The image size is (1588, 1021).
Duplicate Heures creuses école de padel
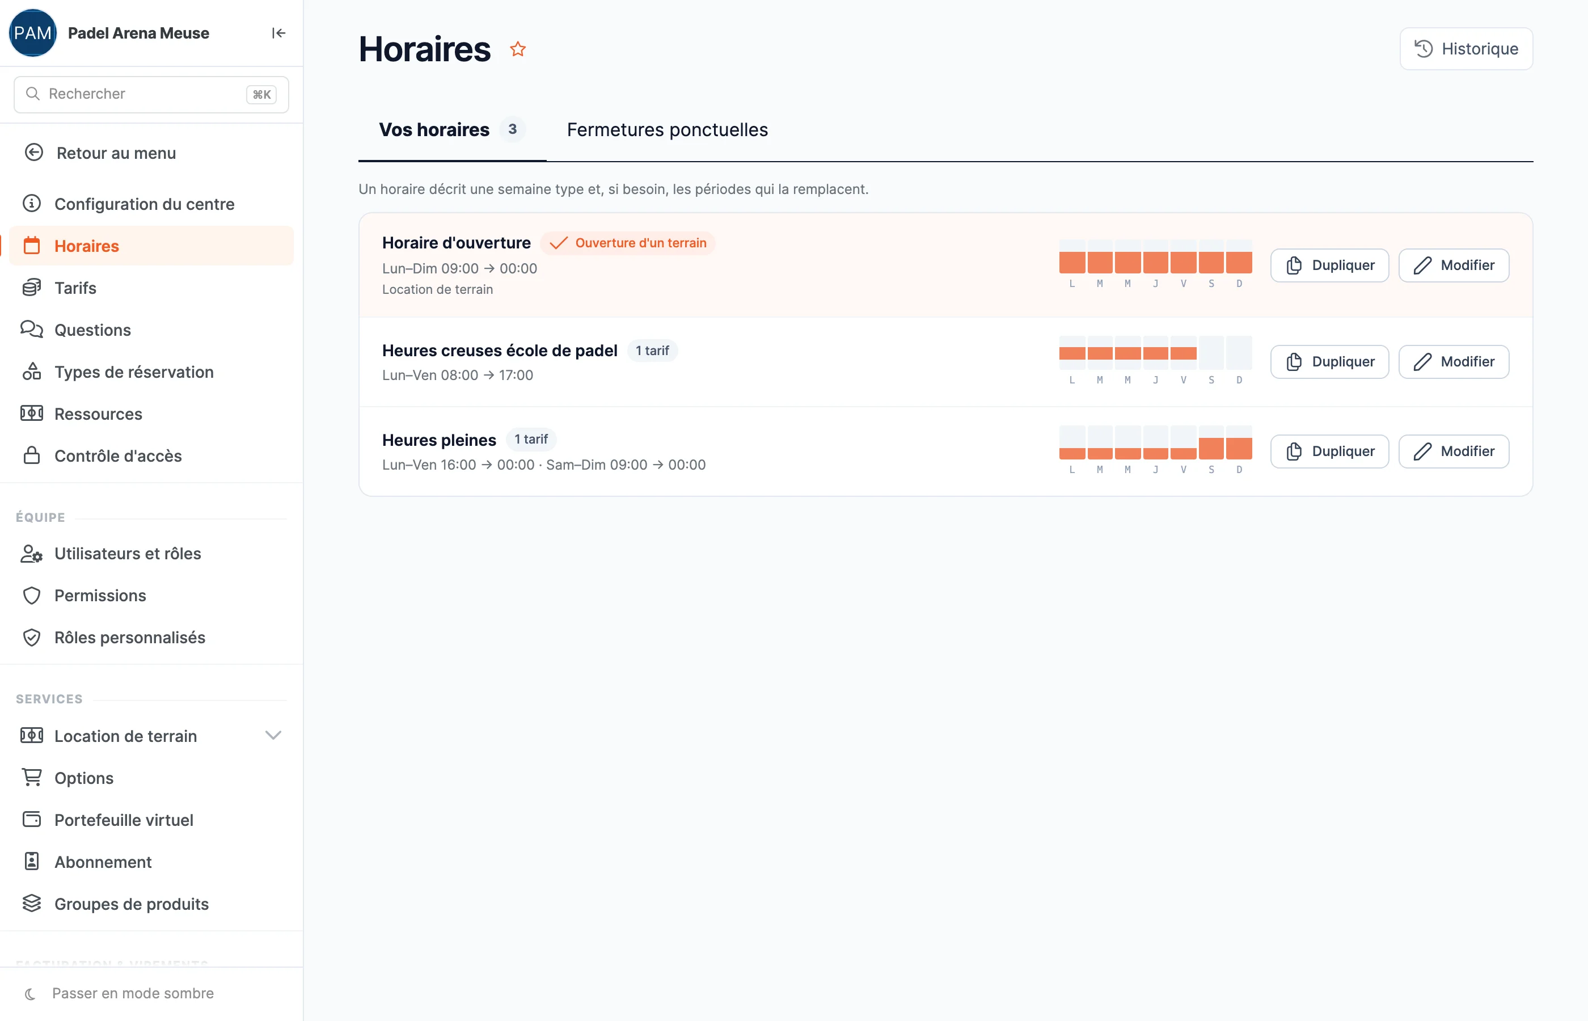pos(1329,361)
